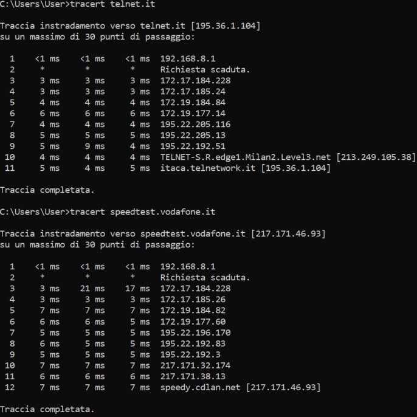This screenshot has width=417, height=417.
Task: Click hop address 195.22.205.116
Action: click(196, 124)
